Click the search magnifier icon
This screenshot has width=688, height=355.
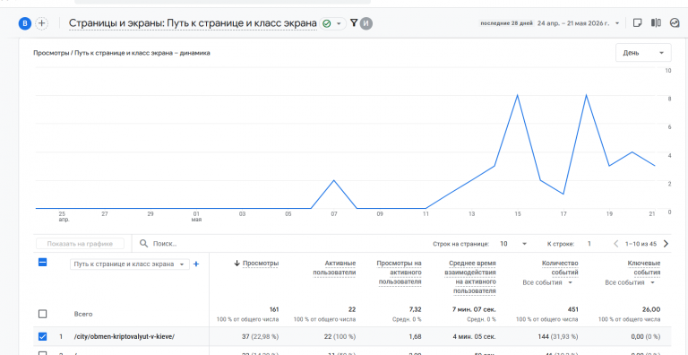[x=143, y=244]
